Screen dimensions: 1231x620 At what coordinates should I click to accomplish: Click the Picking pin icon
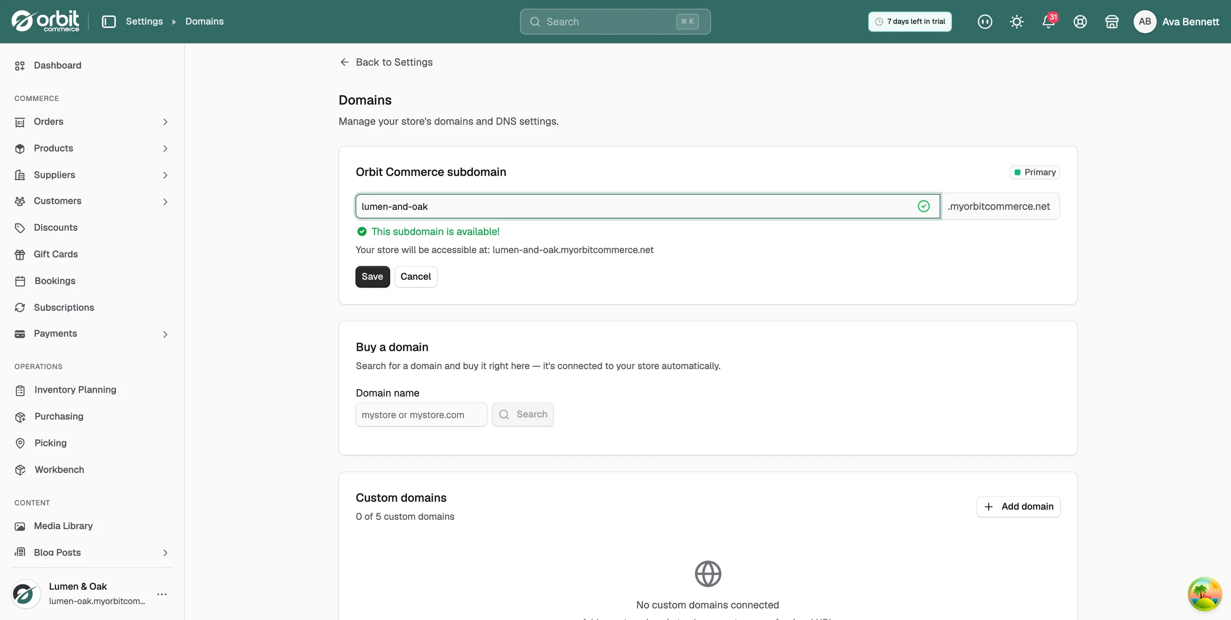(20, 443)
